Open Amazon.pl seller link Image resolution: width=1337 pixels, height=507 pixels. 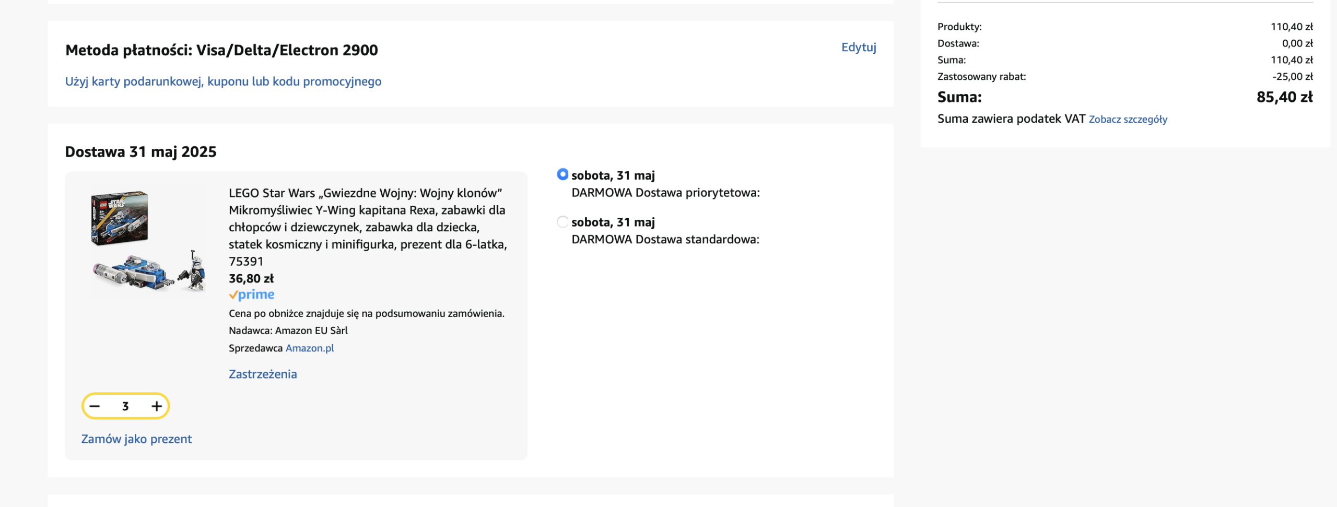point(310,348)
